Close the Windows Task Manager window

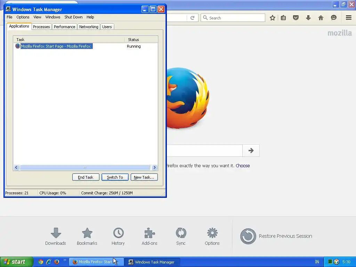[x=161, y=9]
